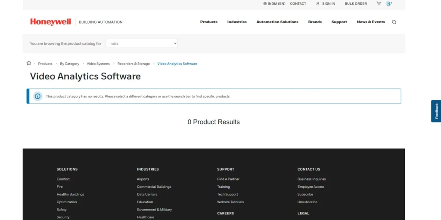Viewport: 441px width, 220px height.
Task: Click the globe icon for India (EN)
Action: [265, 3]
